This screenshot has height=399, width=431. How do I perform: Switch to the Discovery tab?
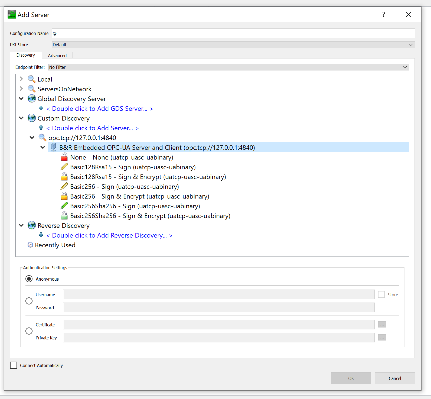point(26,55)
